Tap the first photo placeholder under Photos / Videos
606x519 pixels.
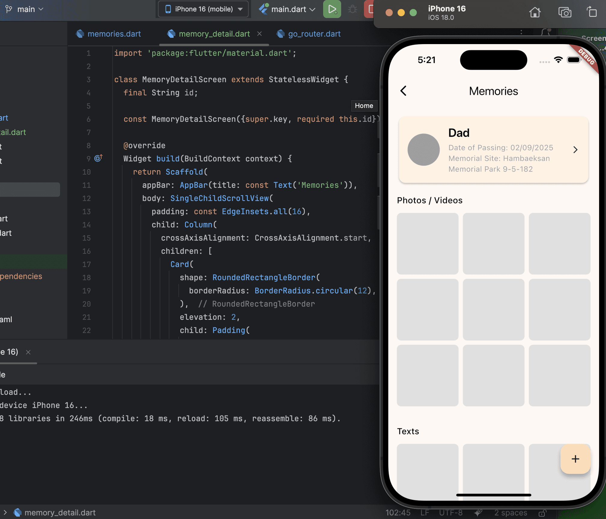tap(427, 244)
